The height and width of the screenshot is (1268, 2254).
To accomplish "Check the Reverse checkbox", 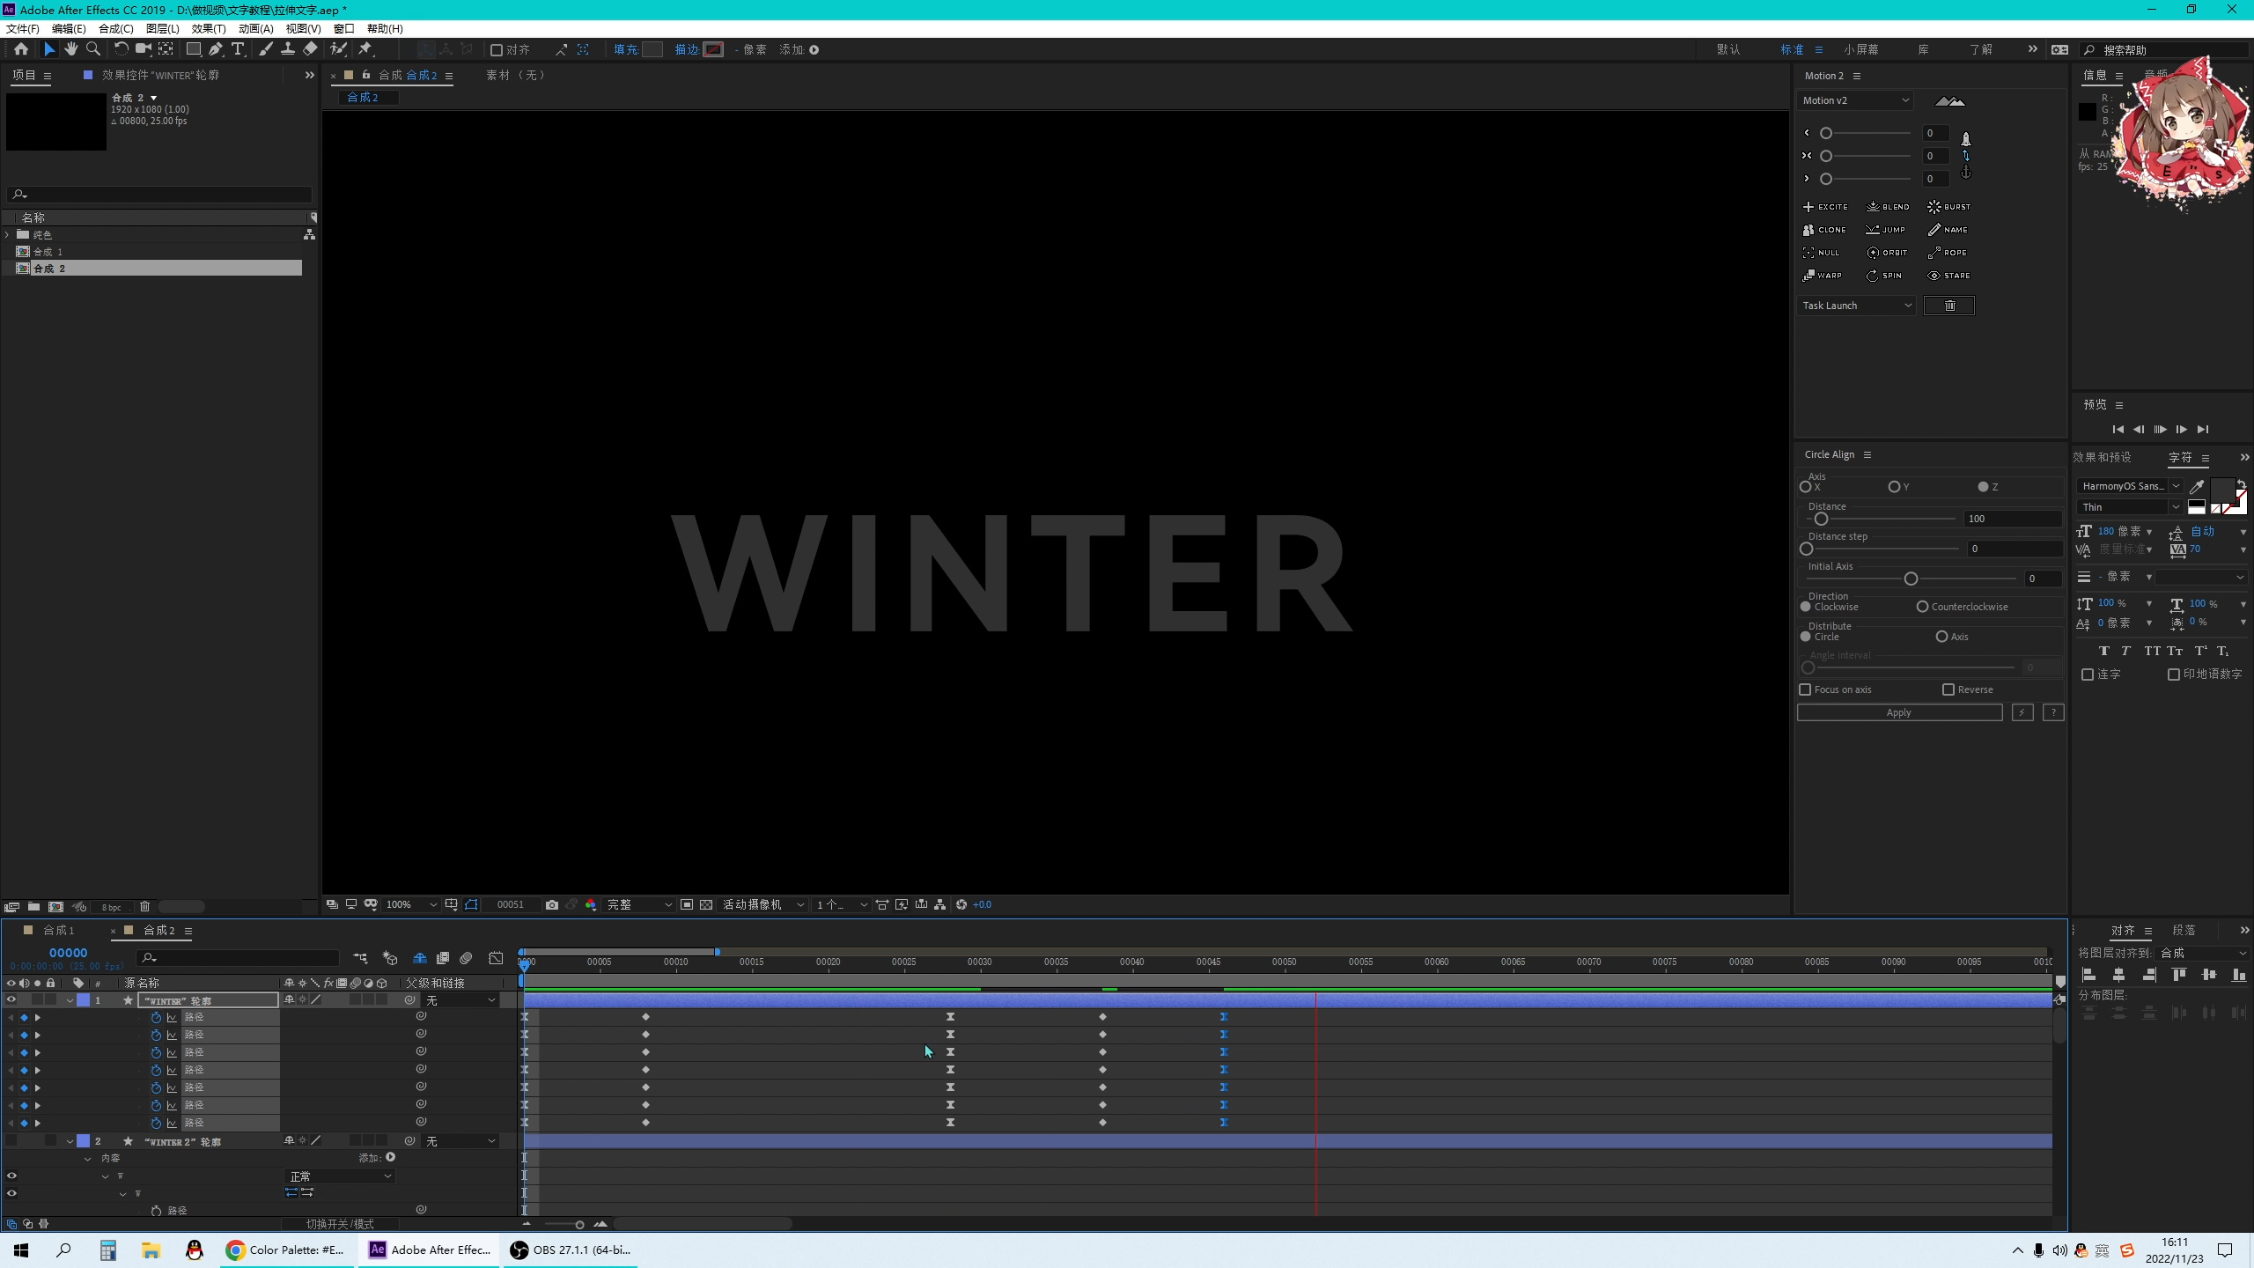I will [x=1948, y=689].
